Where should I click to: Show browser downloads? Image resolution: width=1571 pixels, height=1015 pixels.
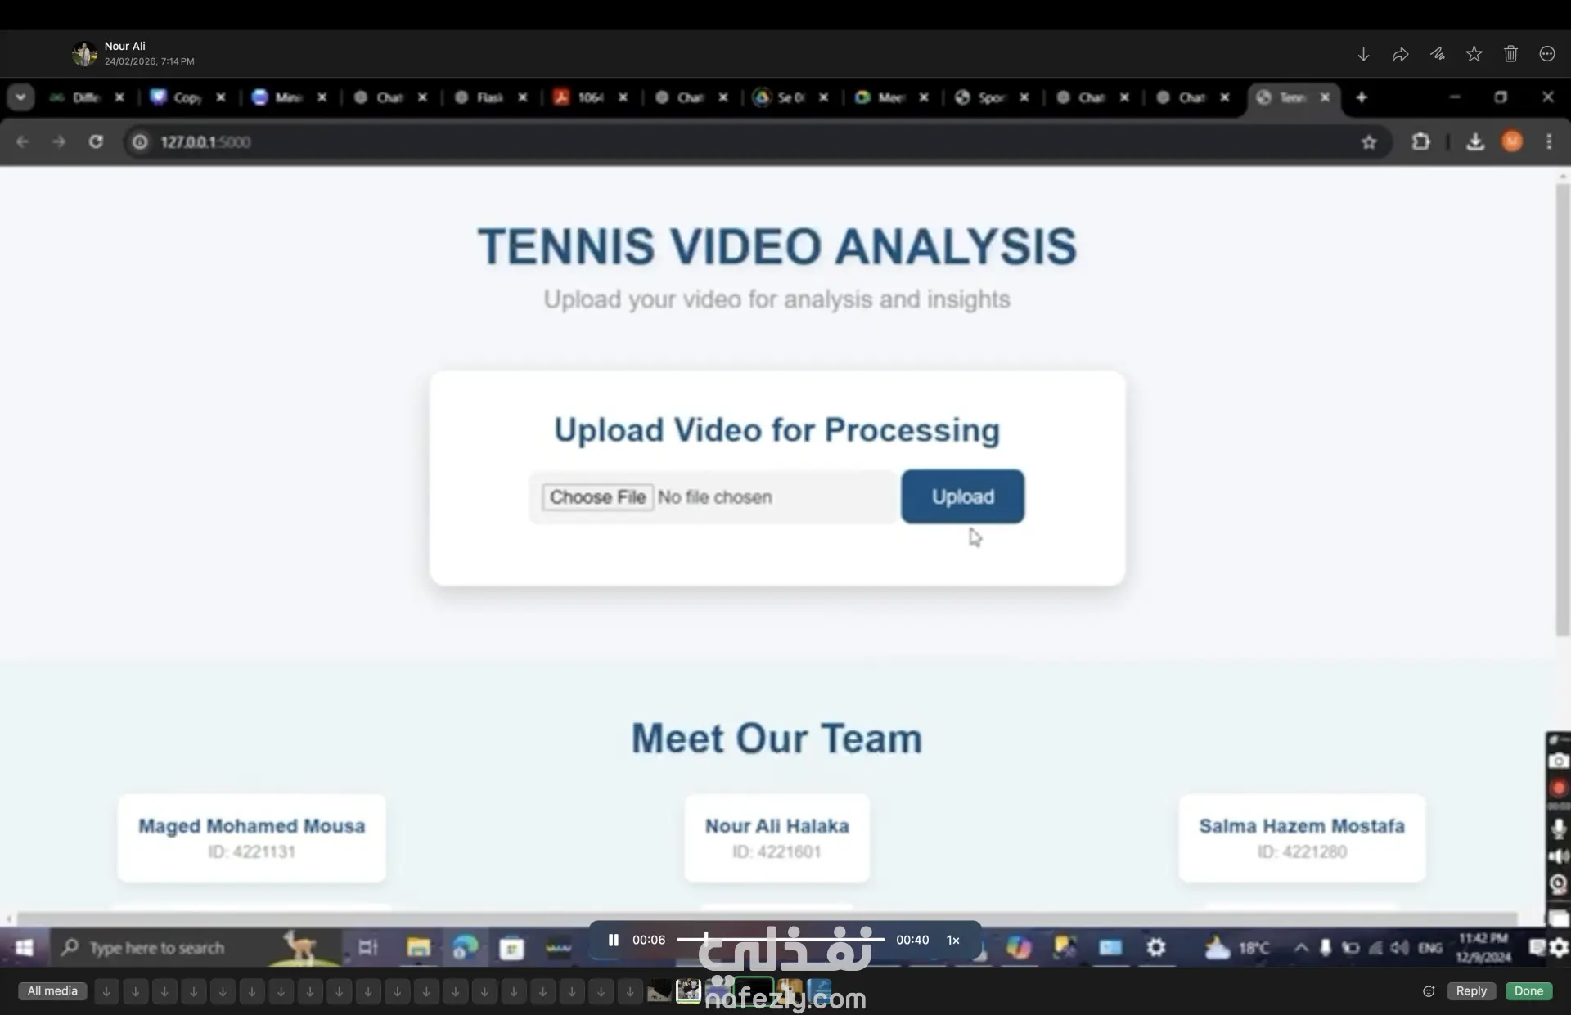[x=1475, y=141]
